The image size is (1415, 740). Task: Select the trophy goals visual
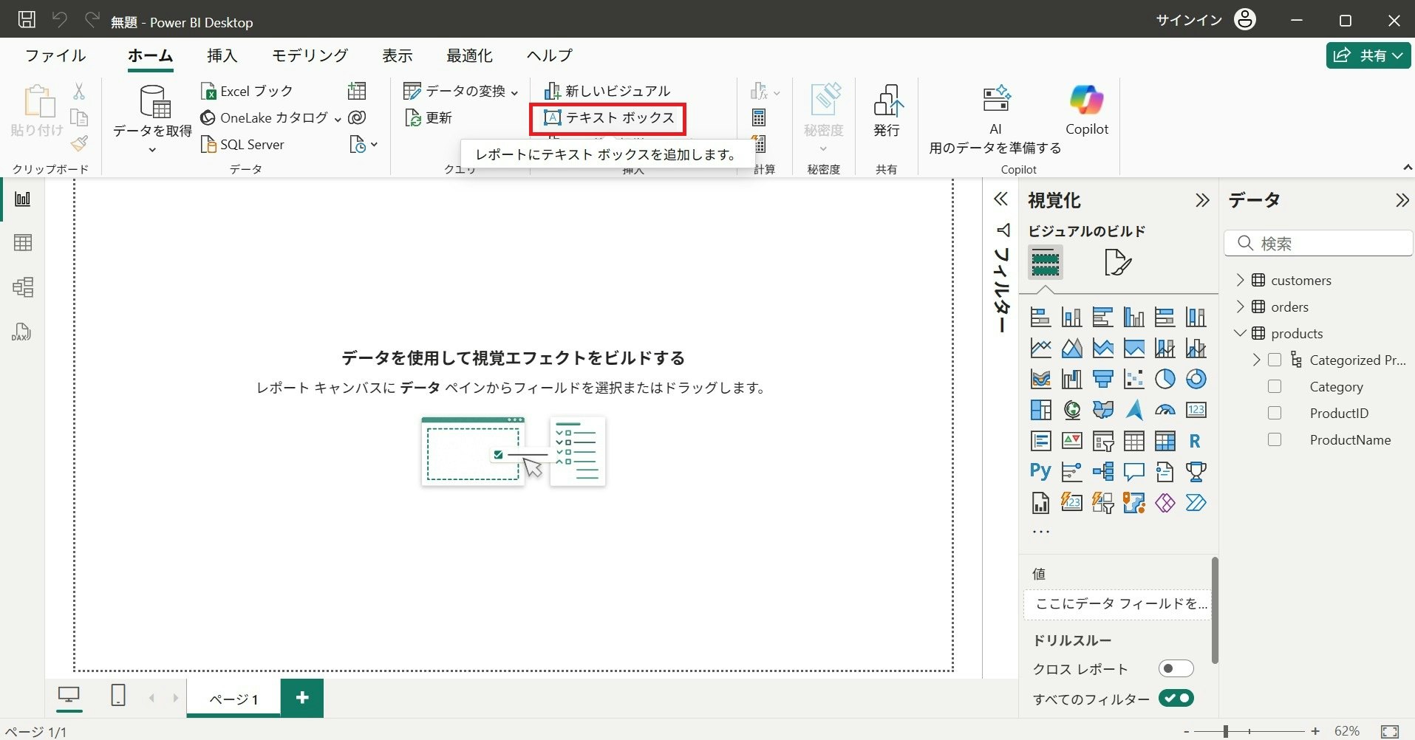pos(1196,472)
